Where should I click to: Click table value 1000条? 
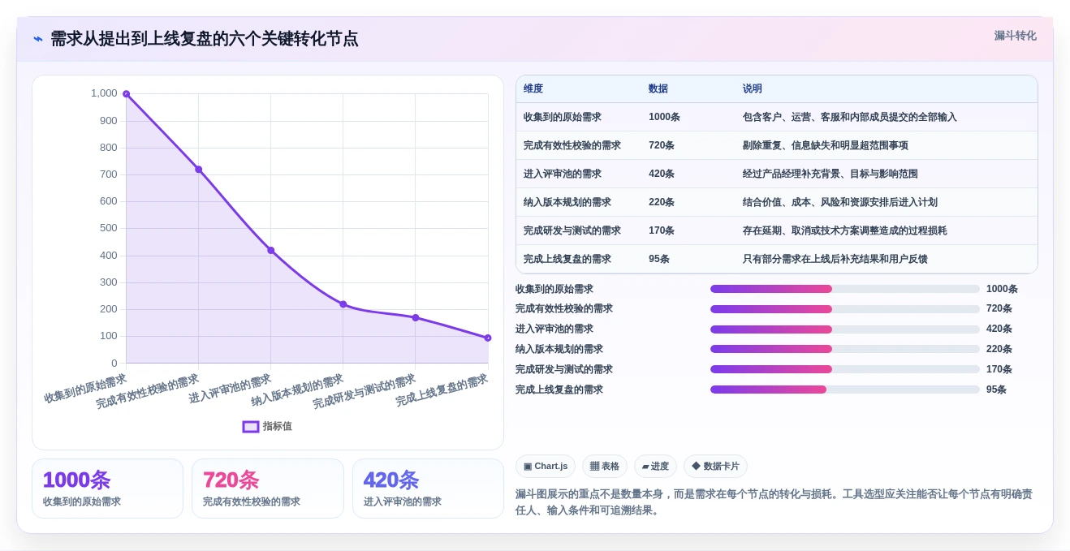[664, 117]
